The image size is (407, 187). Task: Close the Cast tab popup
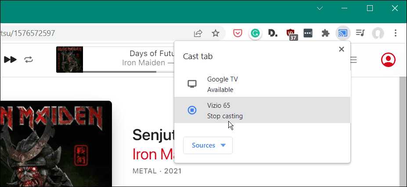[x=342, y=49]
